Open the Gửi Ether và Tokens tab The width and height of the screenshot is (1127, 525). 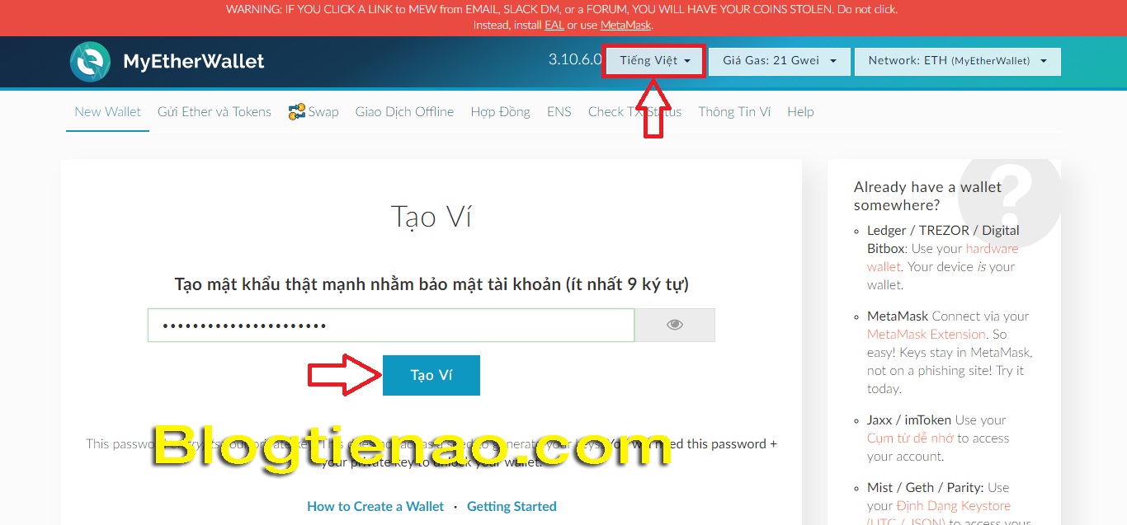[215, 112]
